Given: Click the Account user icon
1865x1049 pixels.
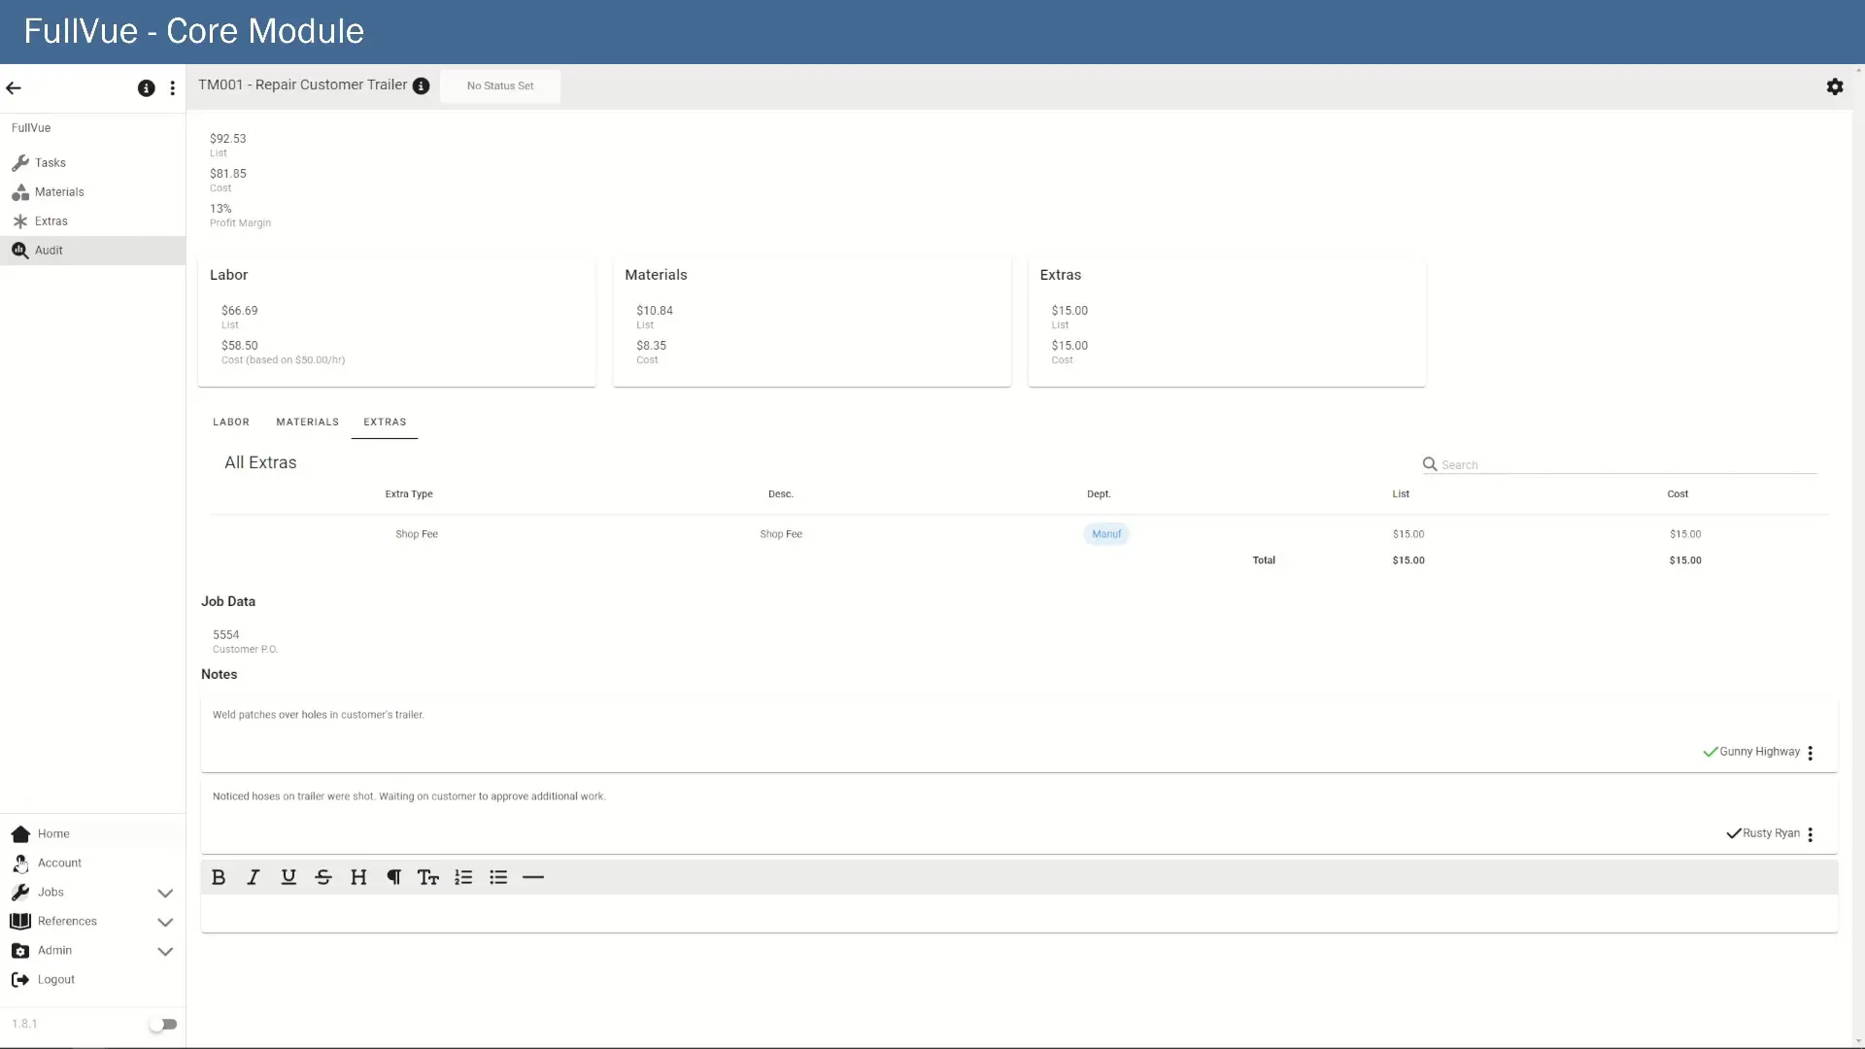Looking at the screenshot, I should (20, 863).
